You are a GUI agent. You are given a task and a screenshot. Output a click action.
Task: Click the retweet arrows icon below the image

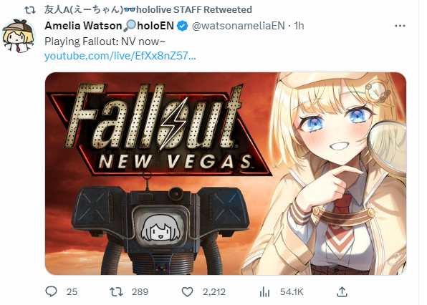[x=116, y=292]
